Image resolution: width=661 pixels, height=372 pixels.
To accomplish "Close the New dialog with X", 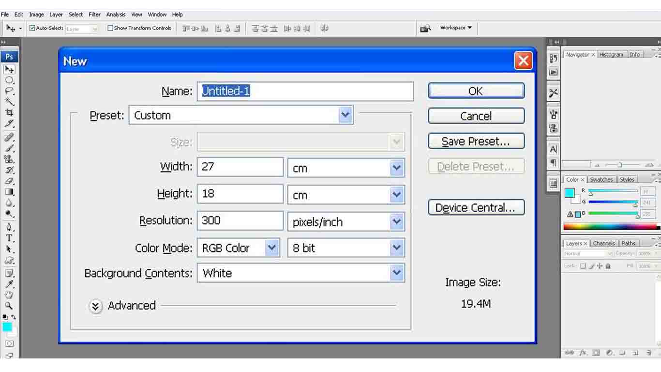I will pos(523,61).
